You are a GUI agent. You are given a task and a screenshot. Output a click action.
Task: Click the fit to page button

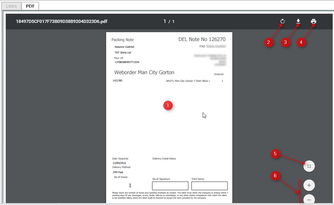(309, 166)
